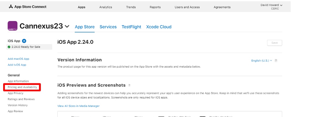Switch to the TestFlight tab
330x117 pixels.
coord(131,27)
